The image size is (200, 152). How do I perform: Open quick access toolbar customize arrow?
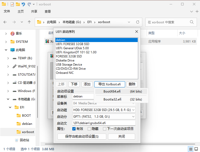[34, 4]
